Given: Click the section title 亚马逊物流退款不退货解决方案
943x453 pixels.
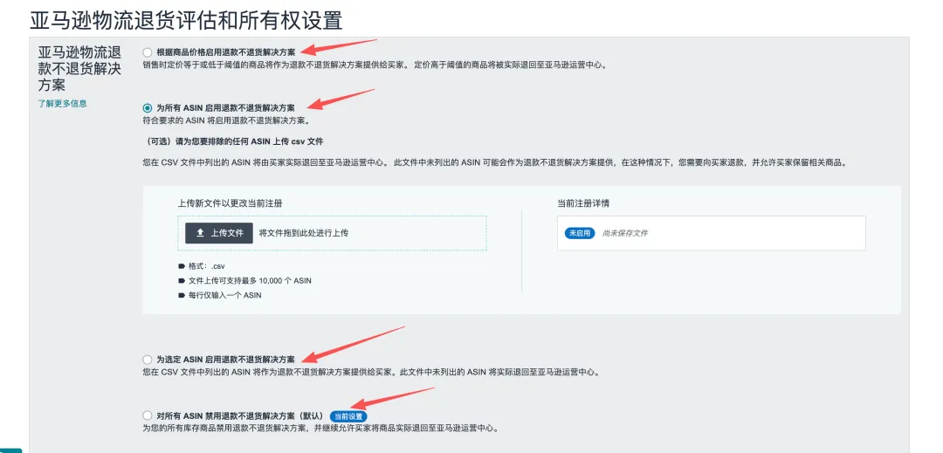Looking at the screenshot, I should 79,67.
